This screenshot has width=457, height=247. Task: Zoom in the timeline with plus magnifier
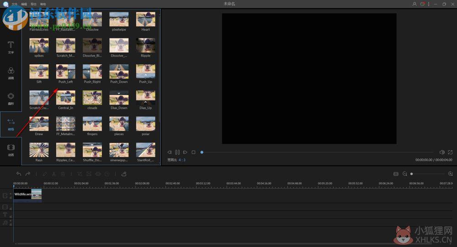pyautogui.click(x=450, y=174)
